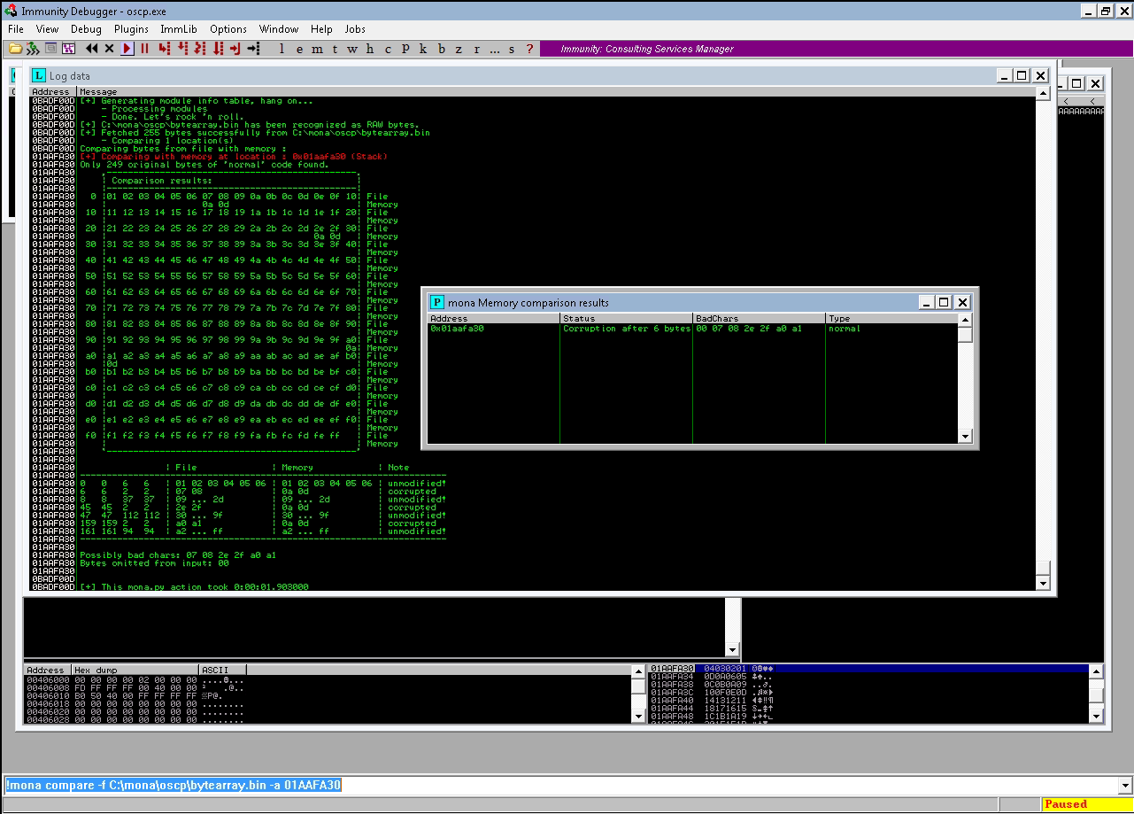Click the Address column header in mona results
This screenshot has width=1134, height=814.
point(494,318)
